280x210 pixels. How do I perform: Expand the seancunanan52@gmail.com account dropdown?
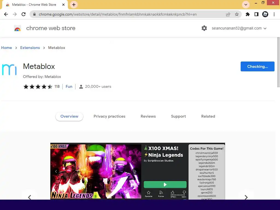pos(239,28)
